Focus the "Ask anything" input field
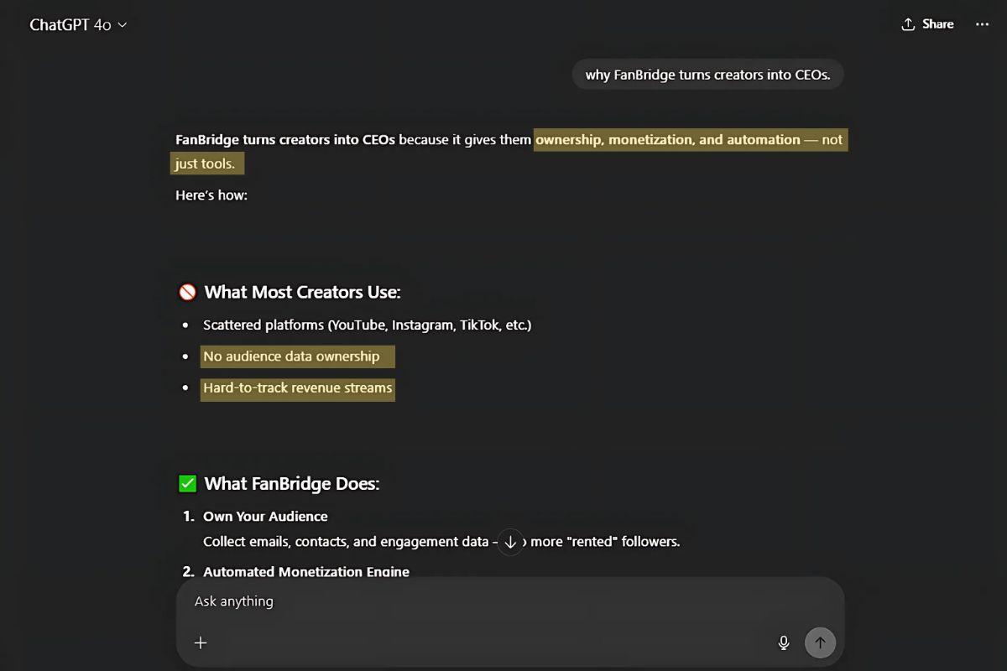The image size is (1007, 671). (x=470, y=601)
